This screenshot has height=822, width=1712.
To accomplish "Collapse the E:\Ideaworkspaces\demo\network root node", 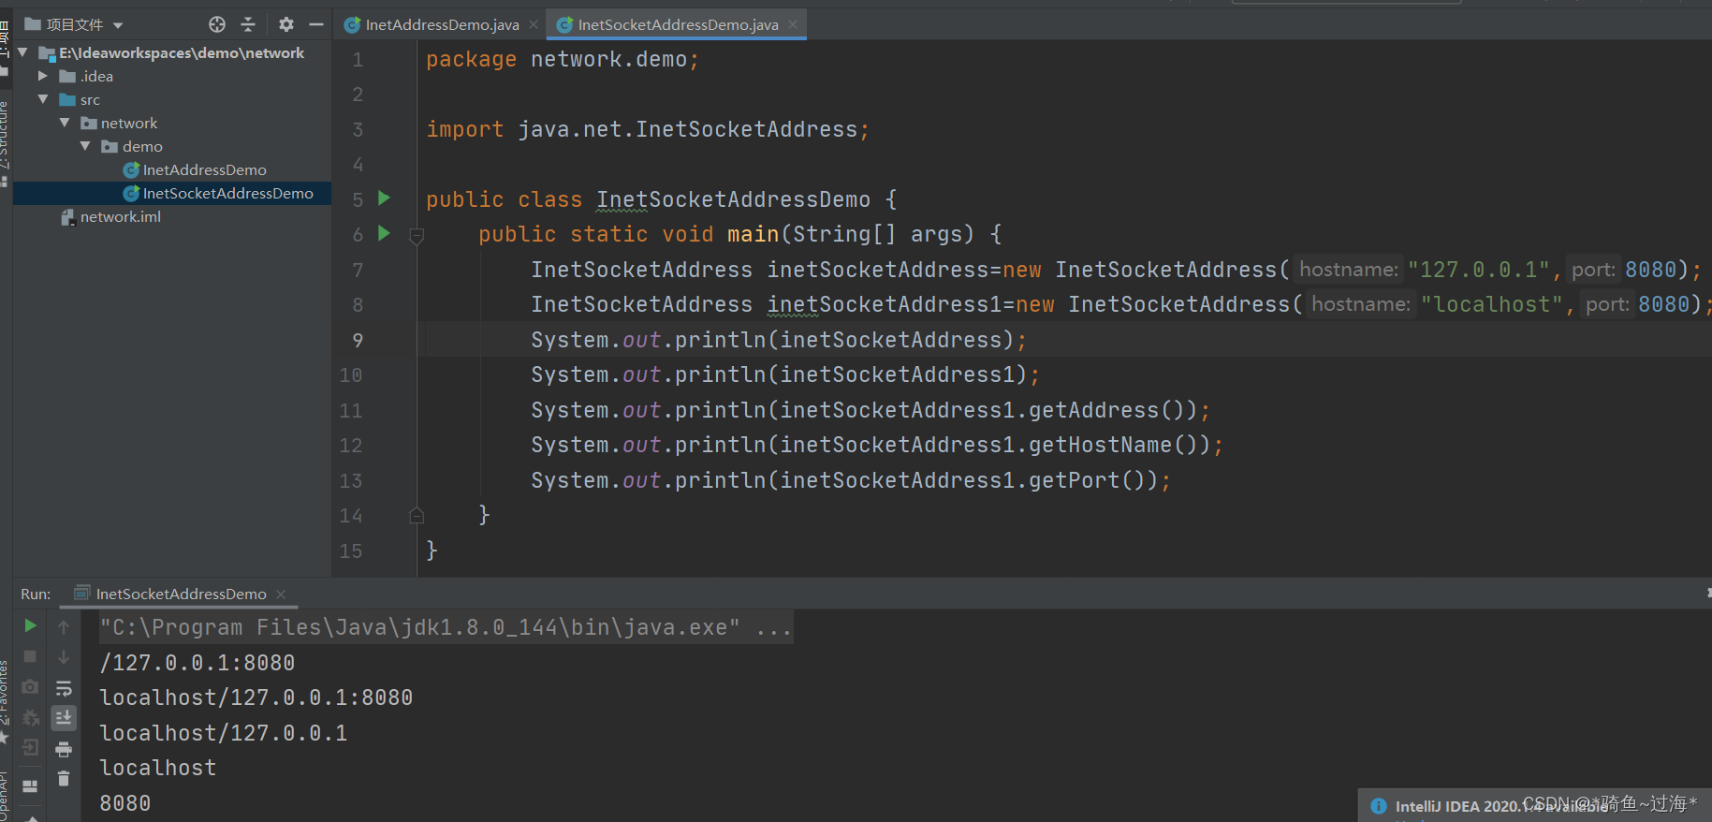I will [x=22, y=52].
